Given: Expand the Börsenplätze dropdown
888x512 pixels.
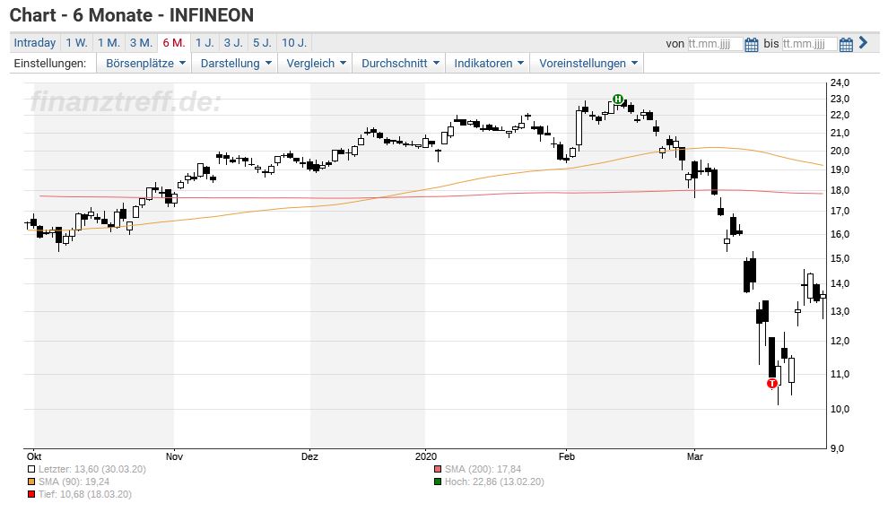Looking at the screenshot, I should 145,64.
